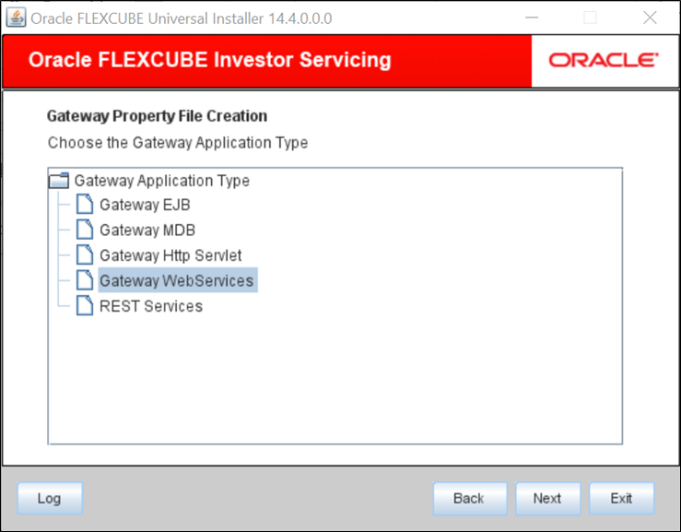The width and height of the screenshot is (681, 532).
Task: Choose Gateway MDB application type
Action: click(147, 230)
